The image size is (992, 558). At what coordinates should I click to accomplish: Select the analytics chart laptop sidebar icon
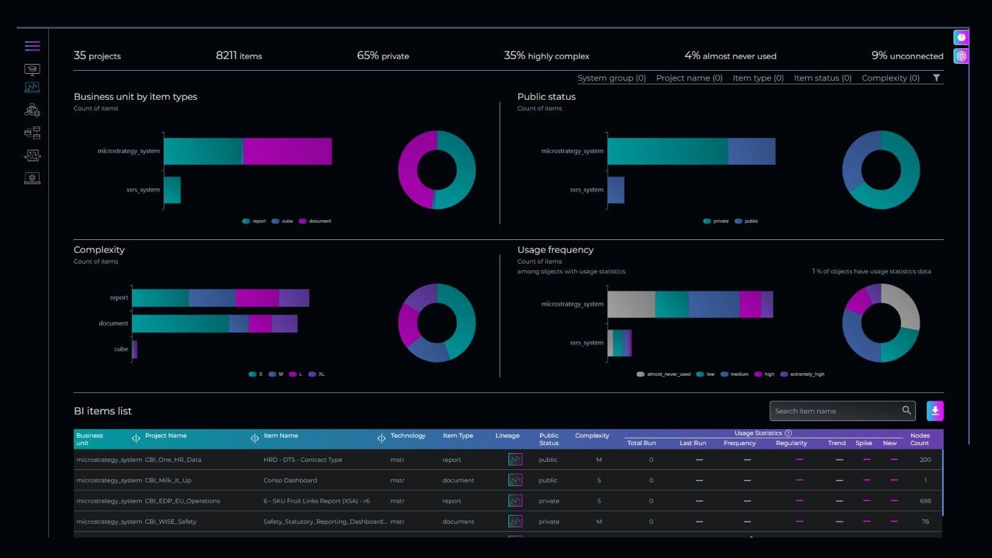click(32, 88)
